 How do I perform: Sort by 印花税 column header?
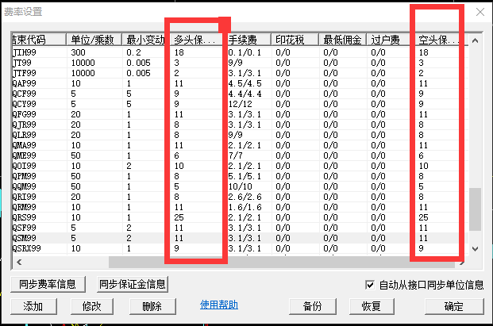[x=295, y=40]
